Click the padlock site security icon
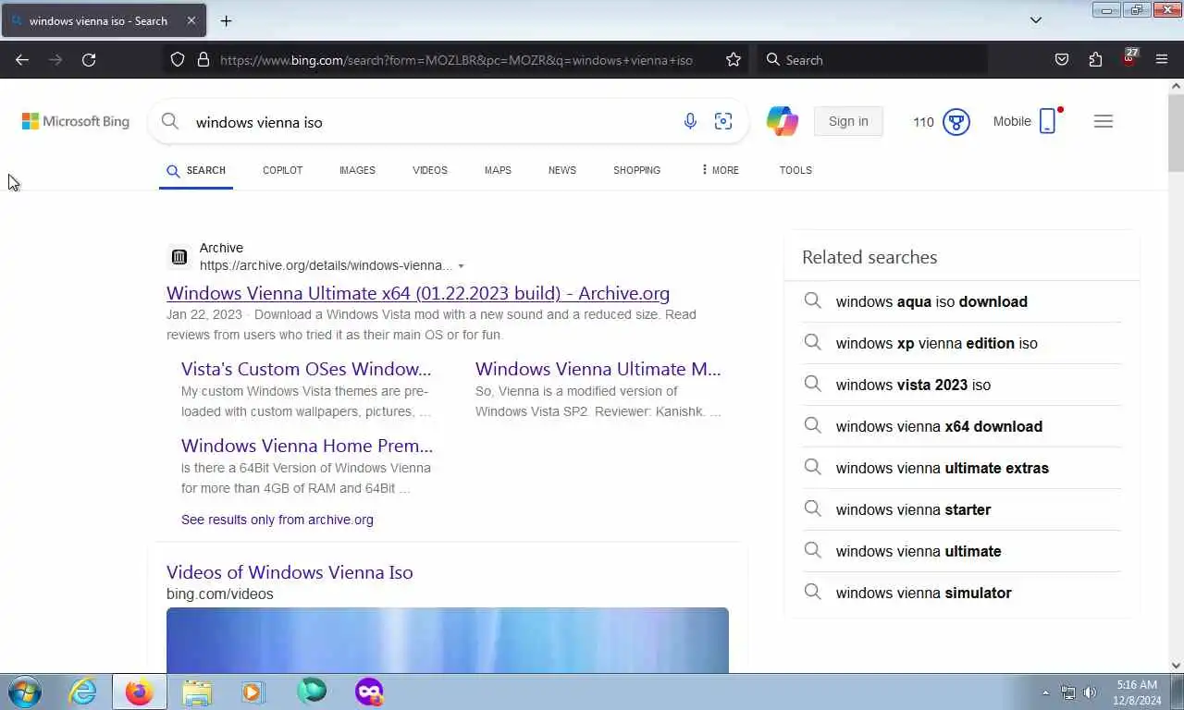Viewport: 1184px width, 710px height. point(203,60)
